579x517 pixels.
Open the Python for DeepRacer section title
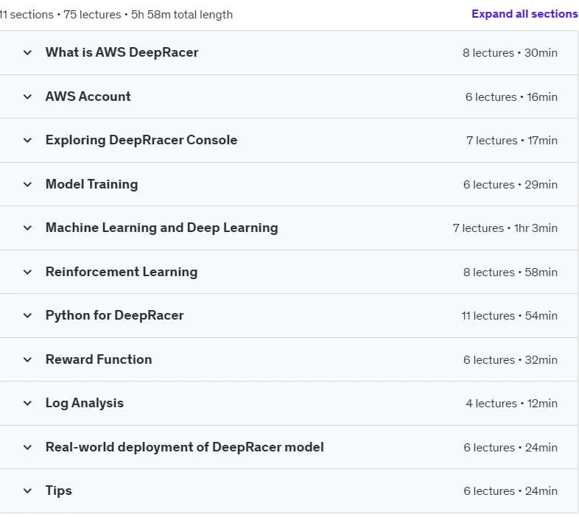[x=114, y=315]
